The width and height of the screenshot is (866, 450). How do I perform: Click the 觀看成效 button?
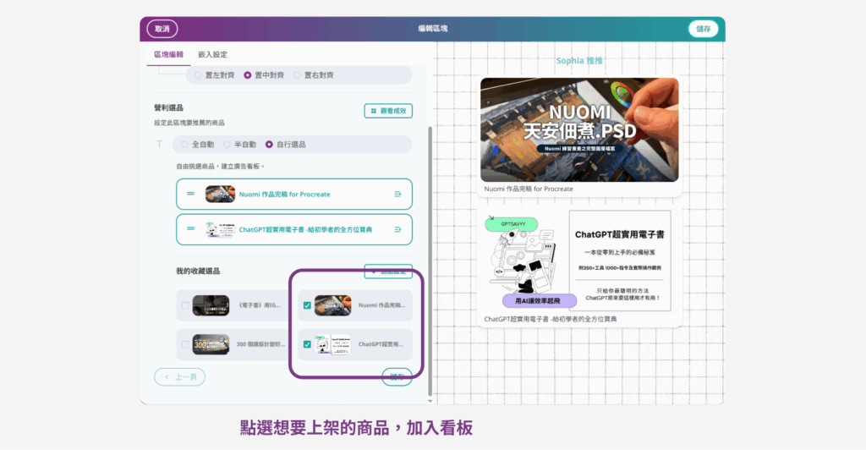(388, 111)
